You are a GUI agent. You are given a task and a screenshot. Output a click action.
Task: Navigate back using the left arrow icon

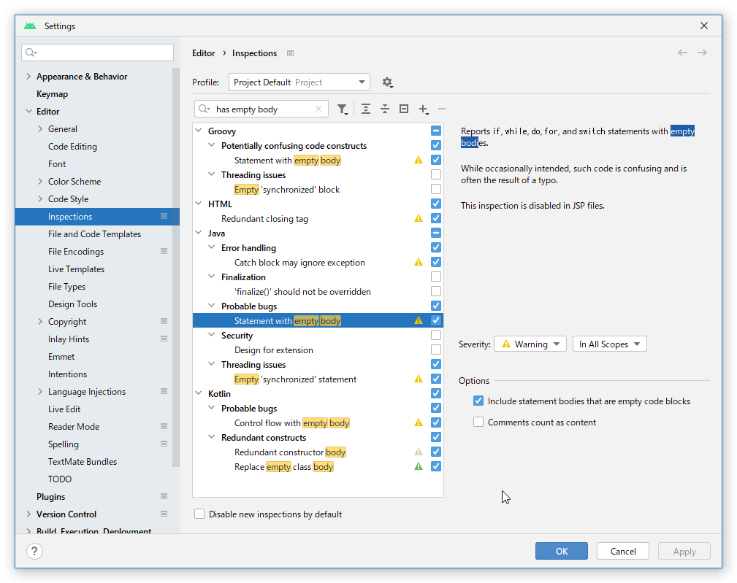tap(682, 53)
